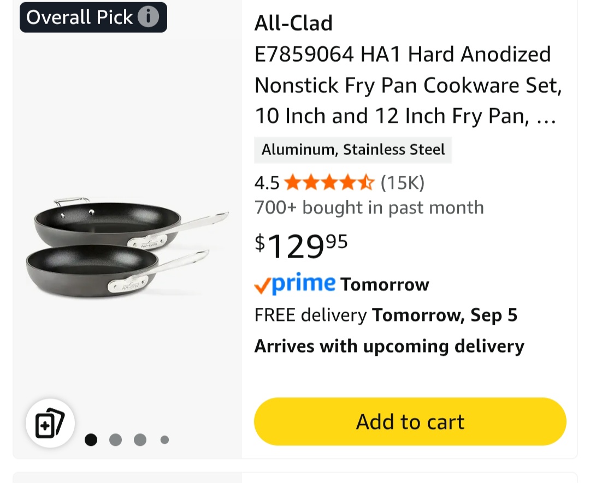Tap the compare cards plus icon

[x=50, y=424]
